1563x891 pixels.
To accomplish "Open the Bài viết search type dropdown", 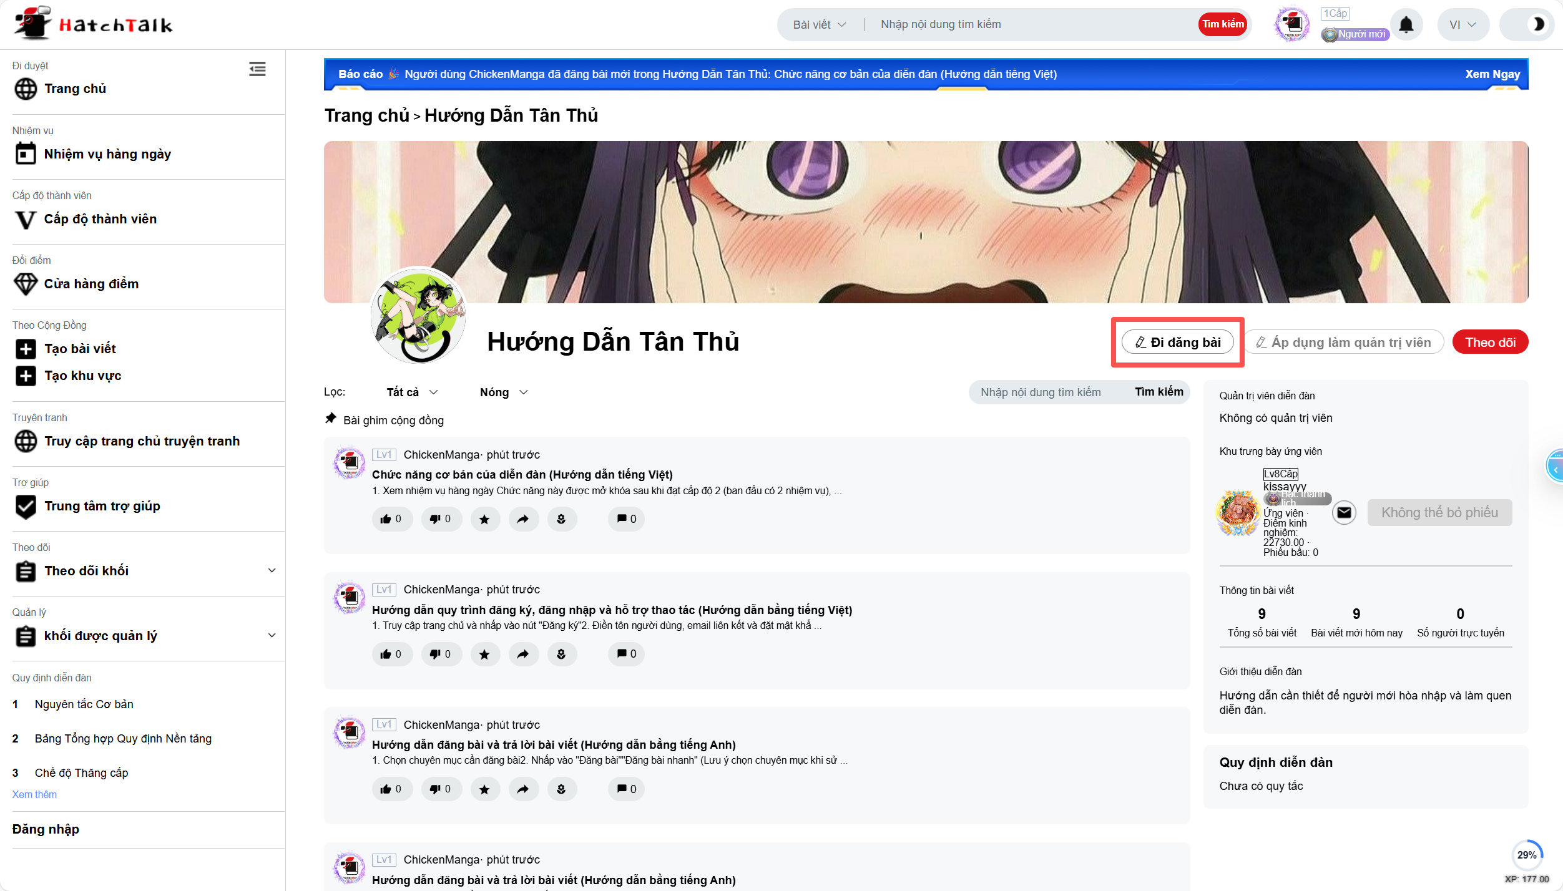I will click(x=819, y=25).
